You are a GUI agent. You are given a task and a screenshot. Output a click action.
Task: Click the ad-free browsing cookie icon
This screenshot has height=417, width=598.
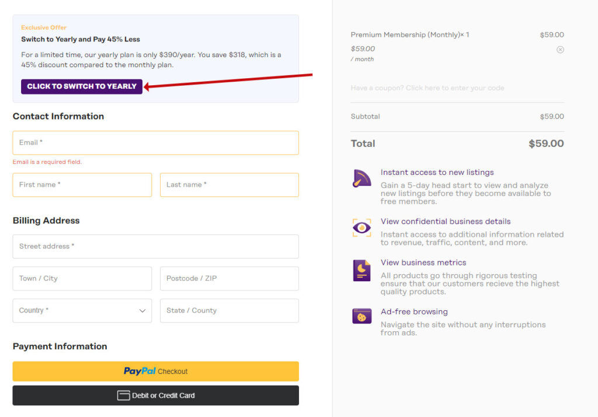click(361, 316)
